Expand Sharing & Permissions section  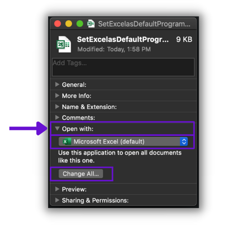pyautogui.click(x=57, y=200)
